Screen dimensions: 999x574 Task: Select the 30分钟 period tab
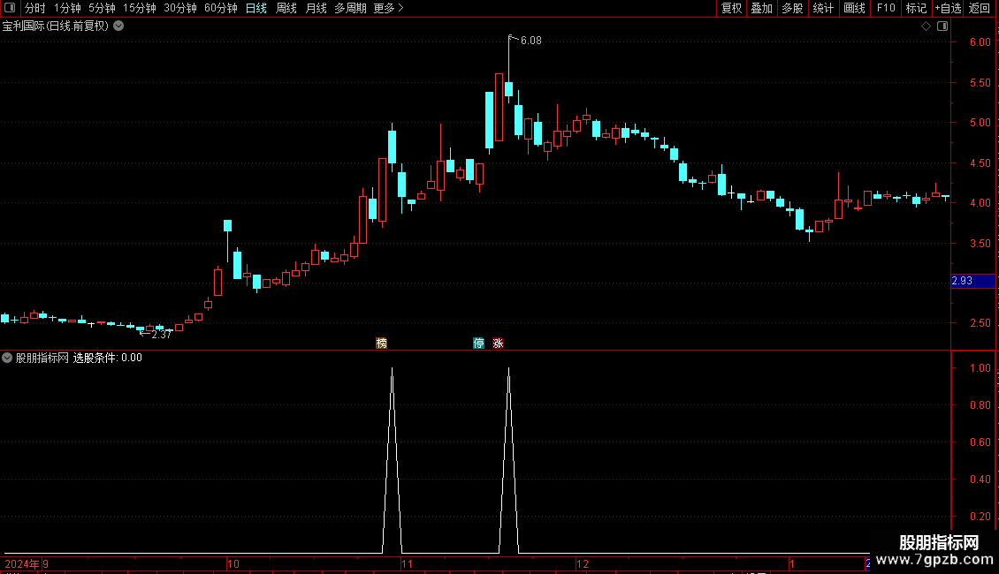[180, 8]
